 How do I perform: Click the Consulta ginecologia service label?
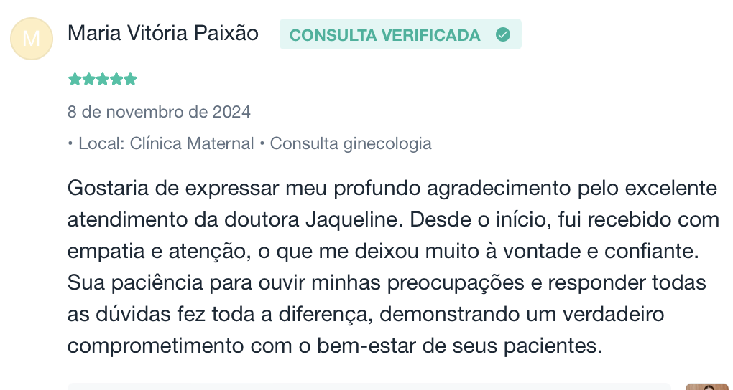(x=351, y=143)
